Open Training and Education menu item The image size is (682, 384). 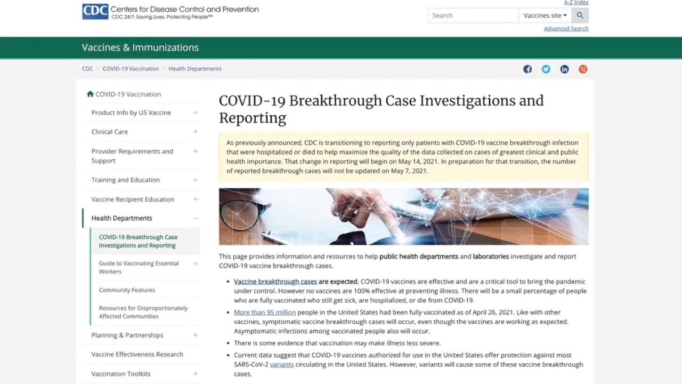click(125, 180)
